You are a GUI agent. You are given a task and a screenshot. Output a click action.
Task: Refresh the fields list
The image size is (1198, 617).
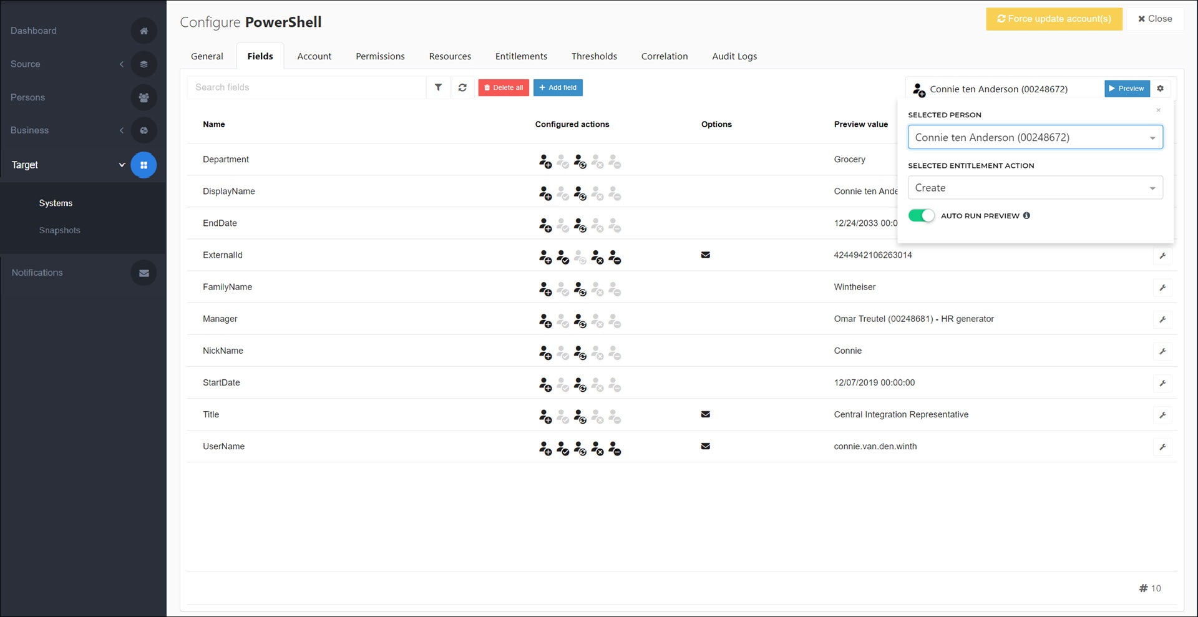pyautogui.click(x=462, y=87)
